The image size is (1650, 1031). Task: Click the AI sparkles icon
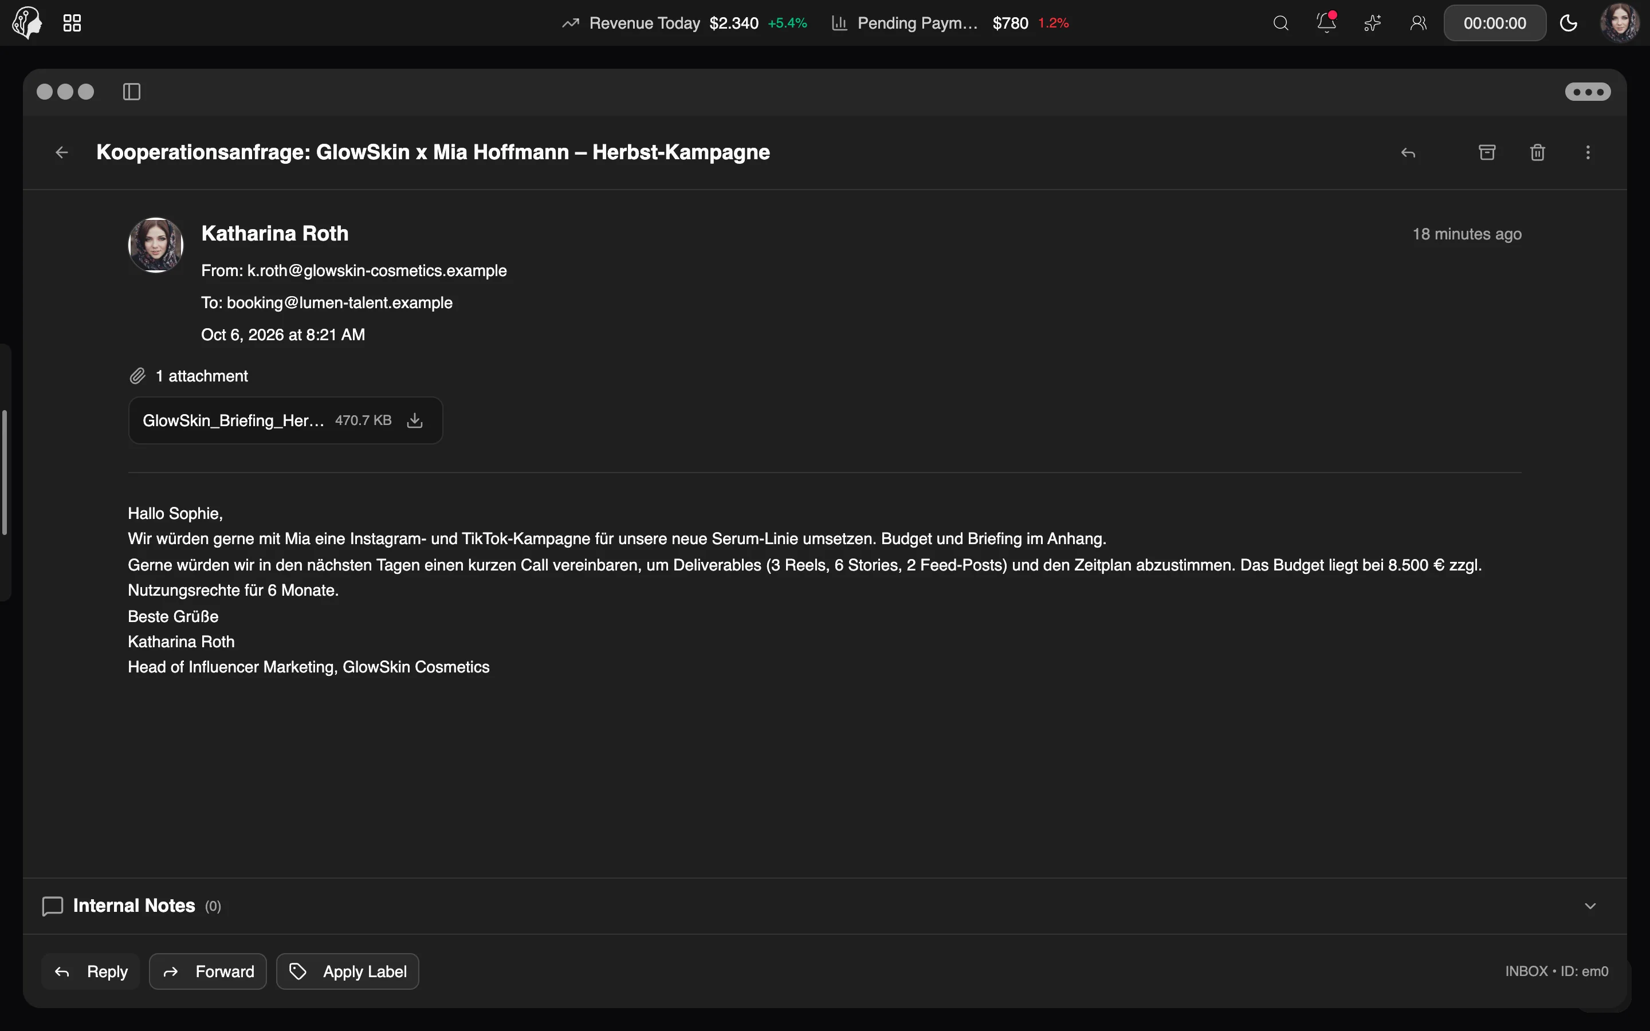[1372, 23]
